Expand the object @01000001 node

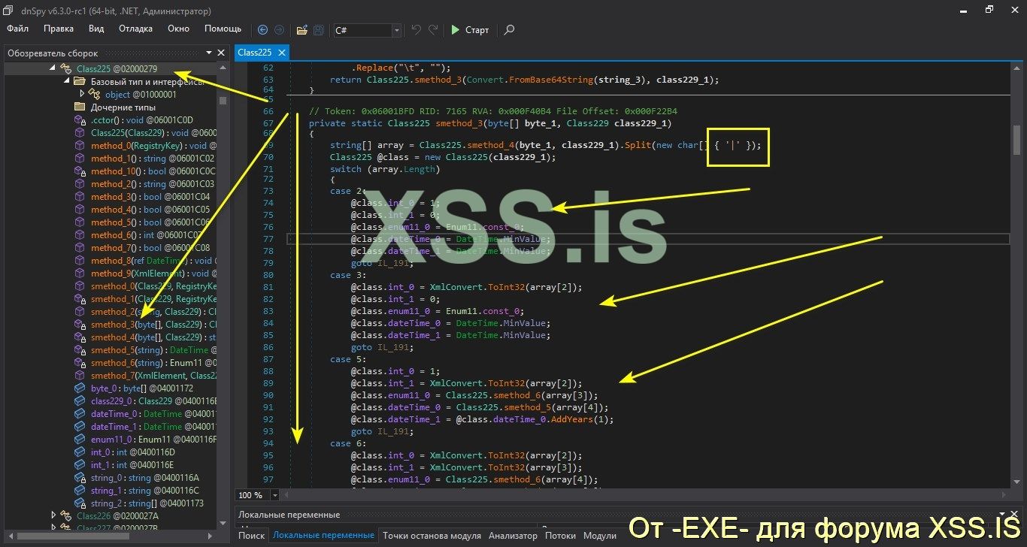pos(81,94)
